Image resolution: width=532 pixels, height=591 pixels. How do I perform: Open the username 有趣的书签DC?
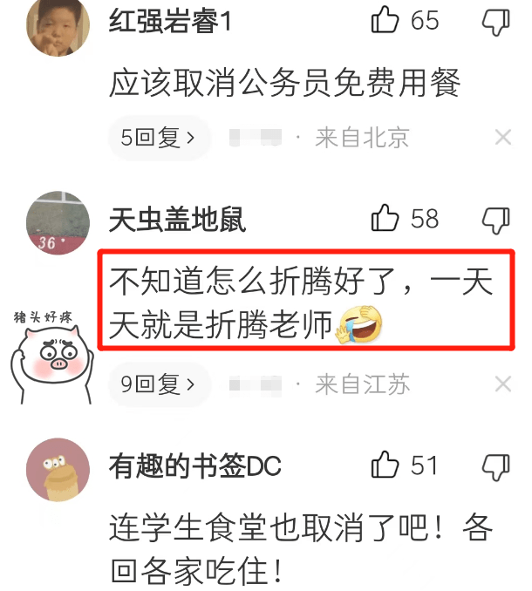[195, 466]
